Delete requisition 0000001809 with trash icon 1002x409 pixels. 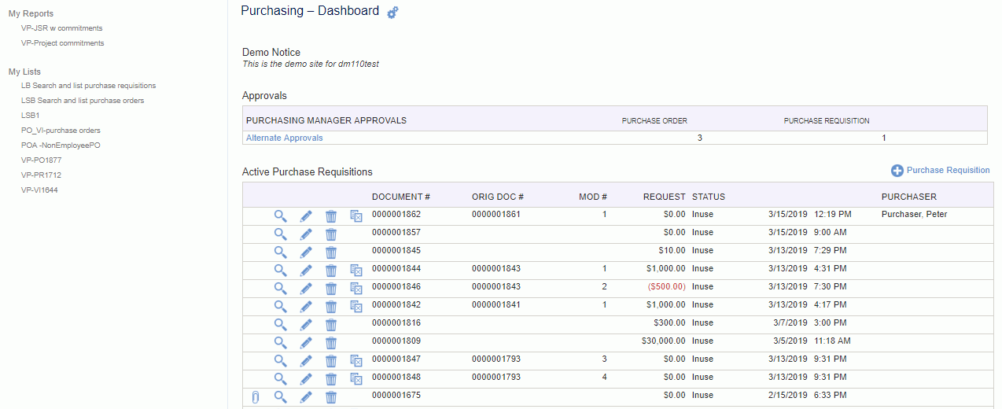tap(331, 342)
